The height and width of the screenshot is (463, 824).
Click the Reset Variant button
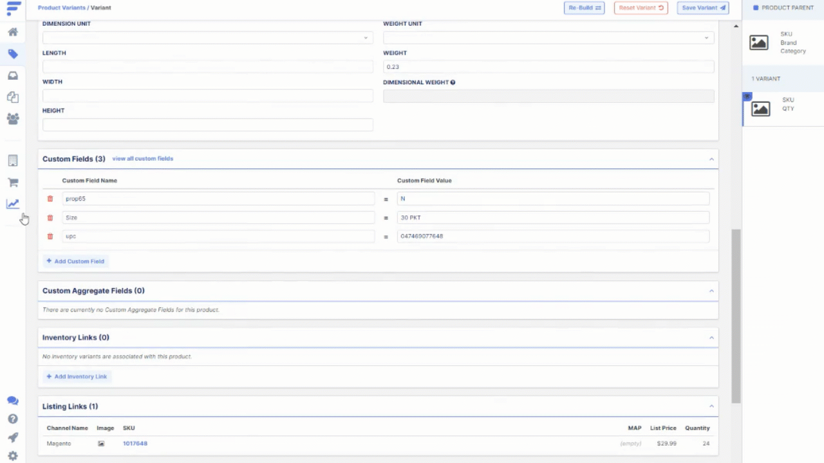(641, 8)
